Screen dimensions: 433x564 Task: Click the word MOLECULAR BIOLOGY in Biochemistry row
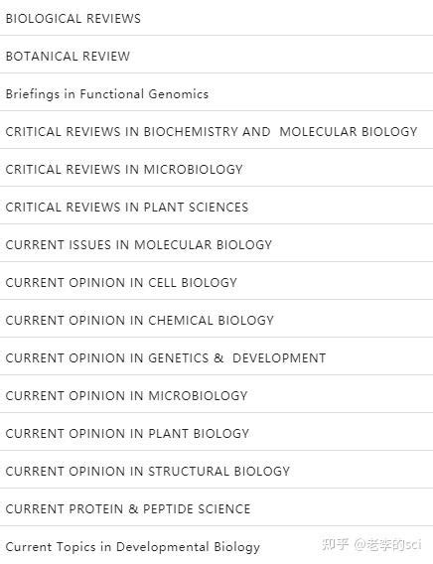click(x=349, y=132)
